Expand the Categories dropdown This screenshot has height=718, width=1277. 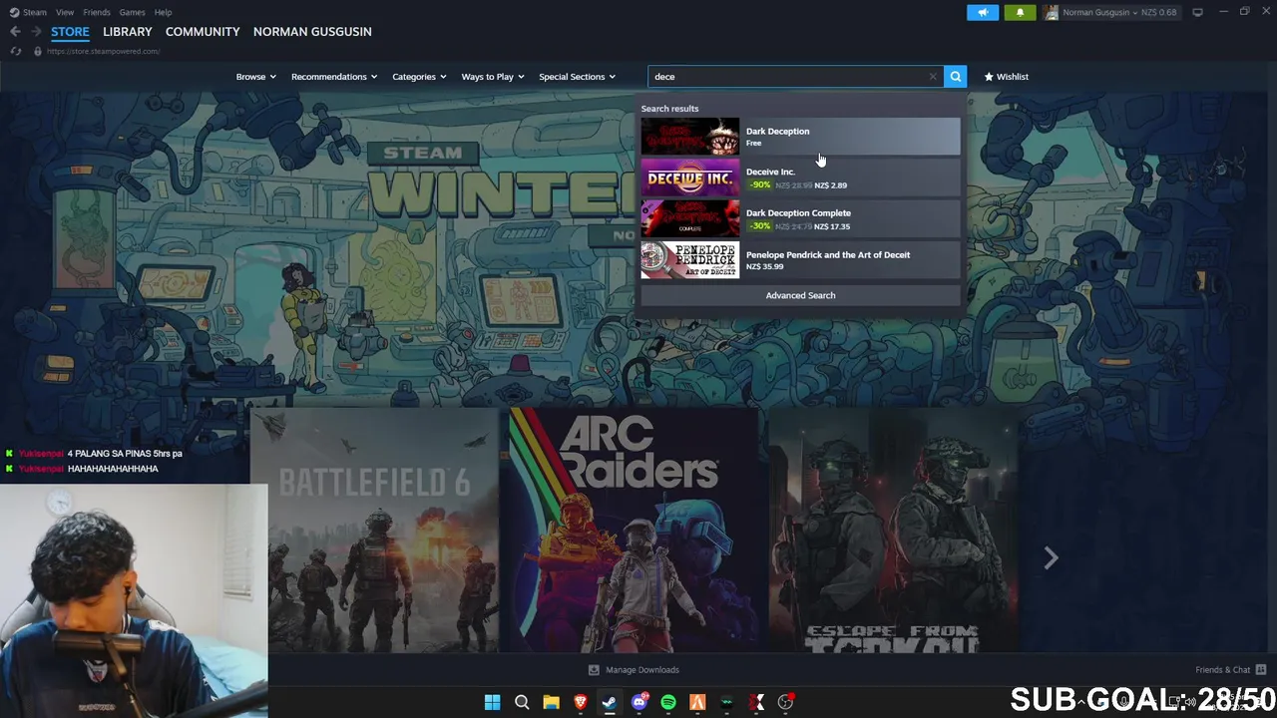(419, 77)
